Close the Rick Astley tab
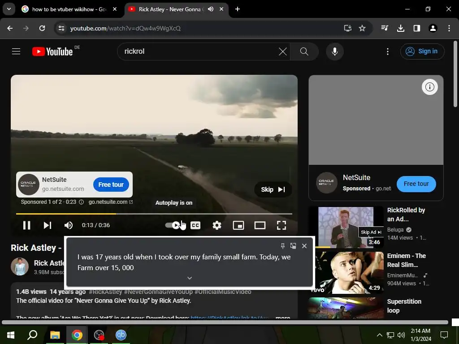 (221, 9)
